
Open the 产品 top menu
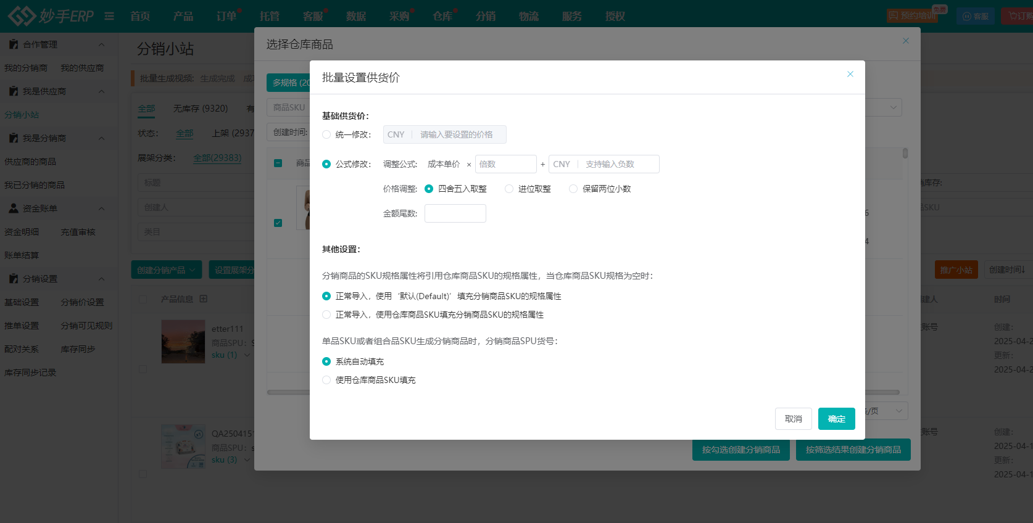pos(183,16)
